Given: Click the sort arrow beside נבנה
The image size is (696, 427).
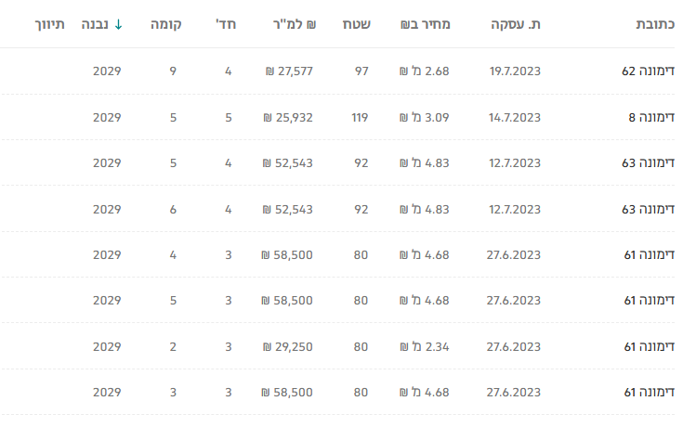Looking at the screenshot, I should (x=118, y=24).
